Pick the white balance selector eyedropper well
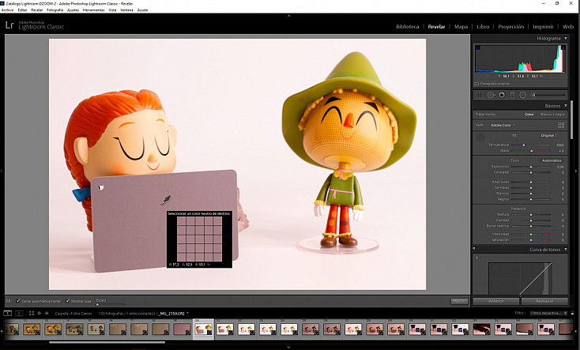The image size is (580, 350). [480, 137]
